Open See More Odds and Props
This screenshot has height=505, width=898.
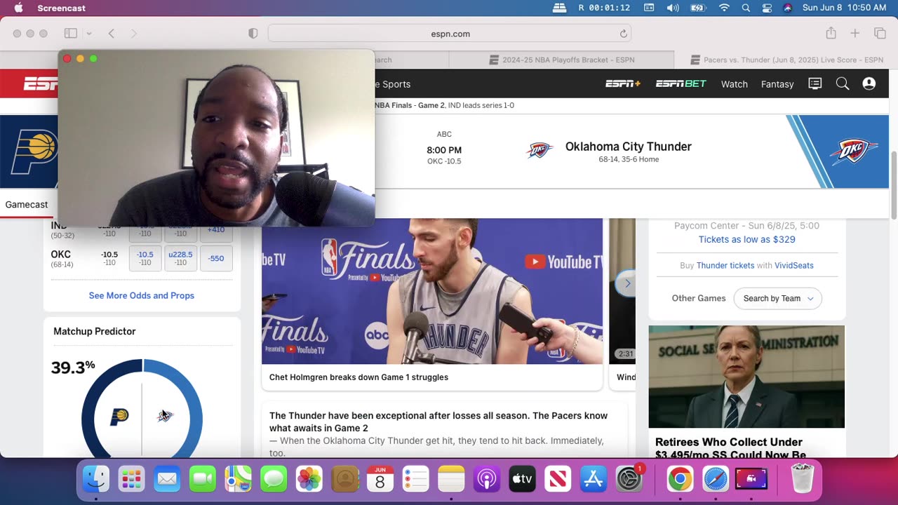(x=142, y=295)
